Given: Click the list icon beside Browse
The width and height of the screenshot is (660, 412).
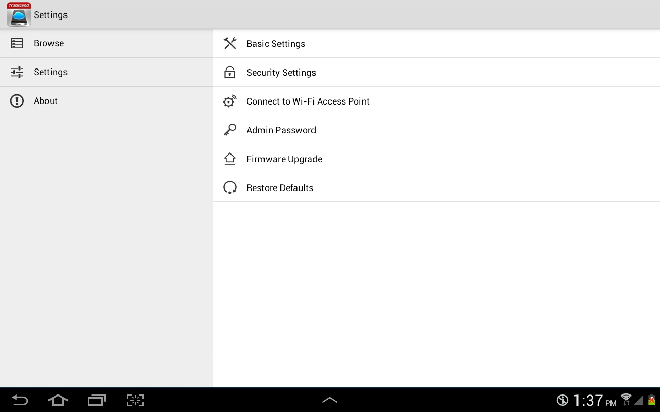Looking at the screenshot, I should pyautogui.click(x=17, y=43).
